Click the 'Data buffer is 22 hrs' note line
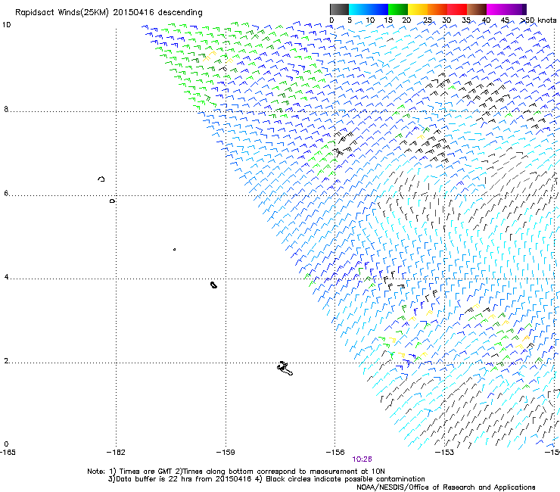This screenshot has height=492, width=560. point(266,479)
